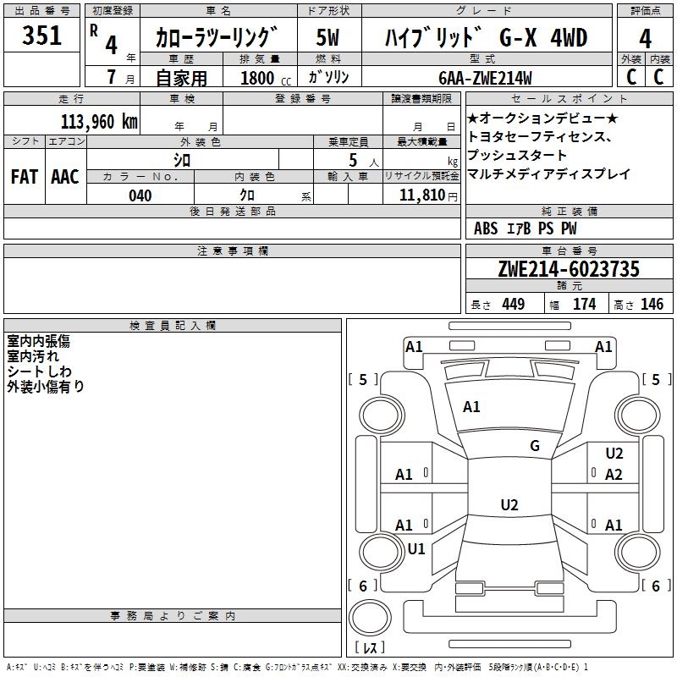Select the 出品番号 header
Image resolution: width=677 pixels, height=677 pixels.
pos(41,11)
